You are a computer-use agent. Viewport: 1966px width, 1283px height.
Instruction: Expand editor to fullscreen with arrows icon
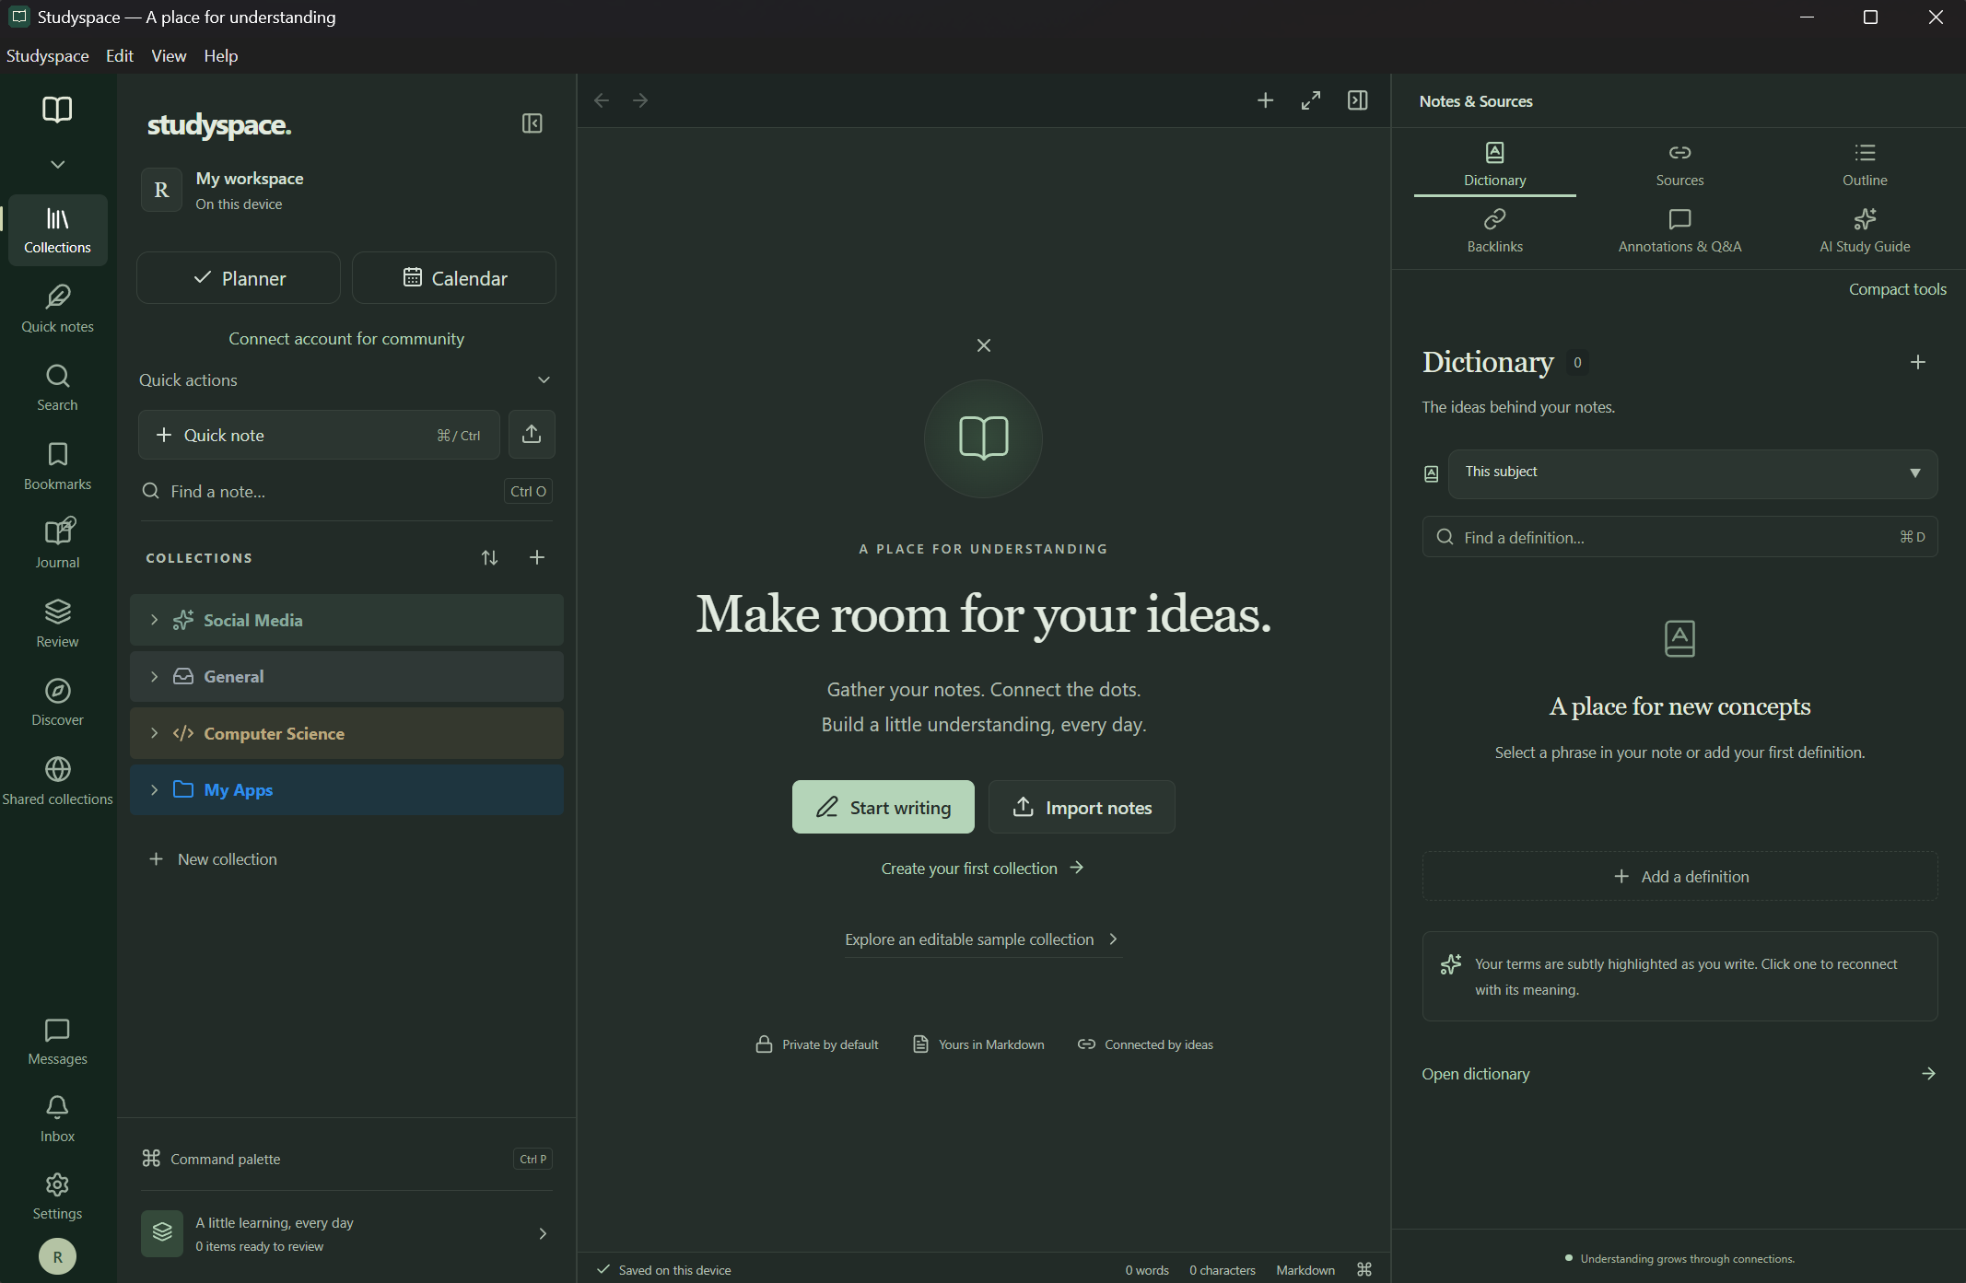1311,99
